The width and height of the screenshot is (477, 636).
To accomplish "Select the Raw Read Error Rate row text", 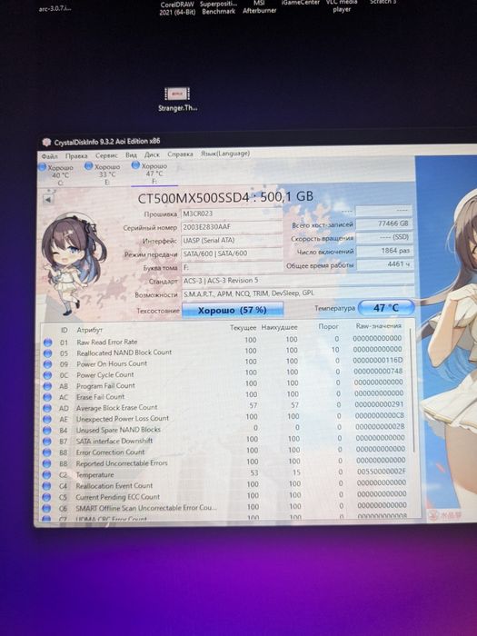I will click(x=107, y=342).
